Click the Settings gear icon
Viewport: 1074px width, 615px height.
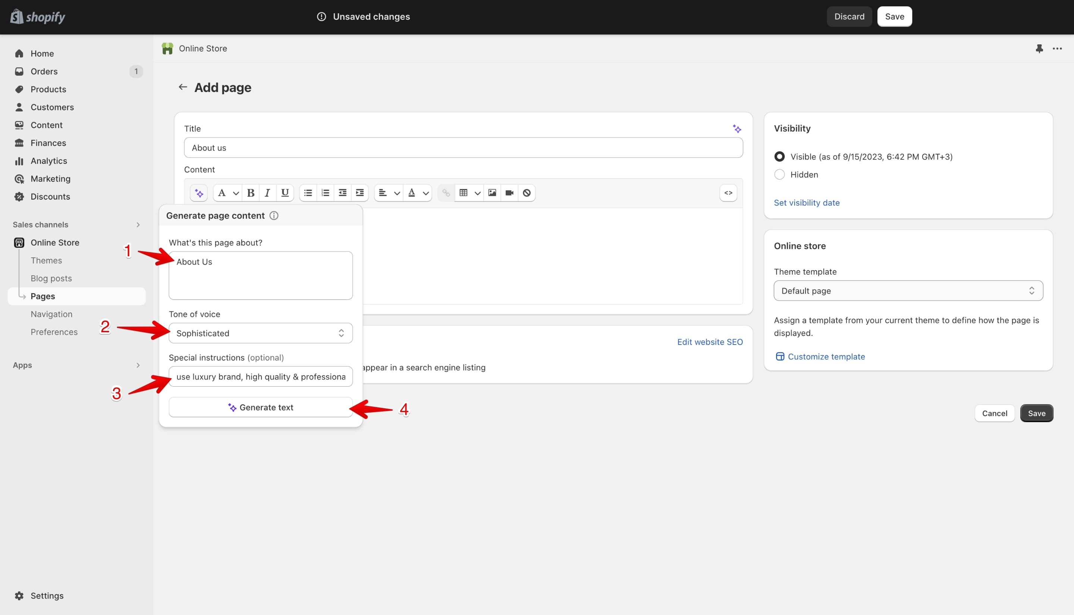pos(19,596)
